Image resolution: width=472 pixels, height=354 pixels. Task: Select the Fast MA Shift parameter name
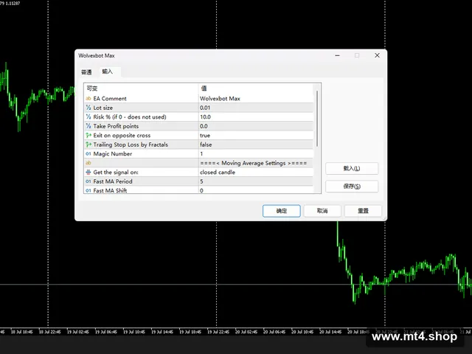click(110, 190)
